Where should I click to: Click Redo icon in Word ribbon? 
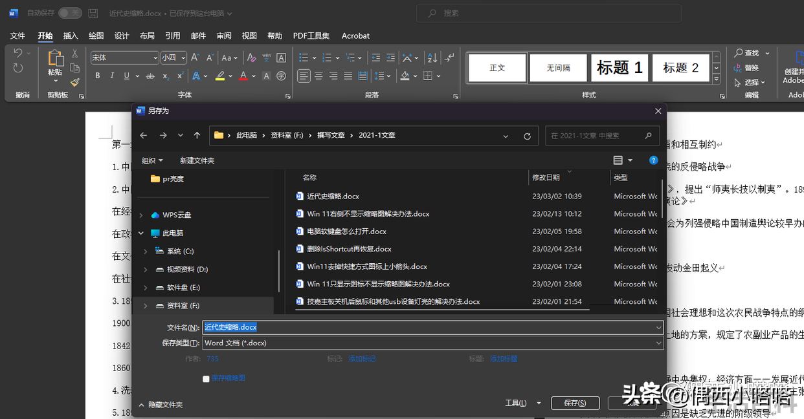tap(18, 69)
